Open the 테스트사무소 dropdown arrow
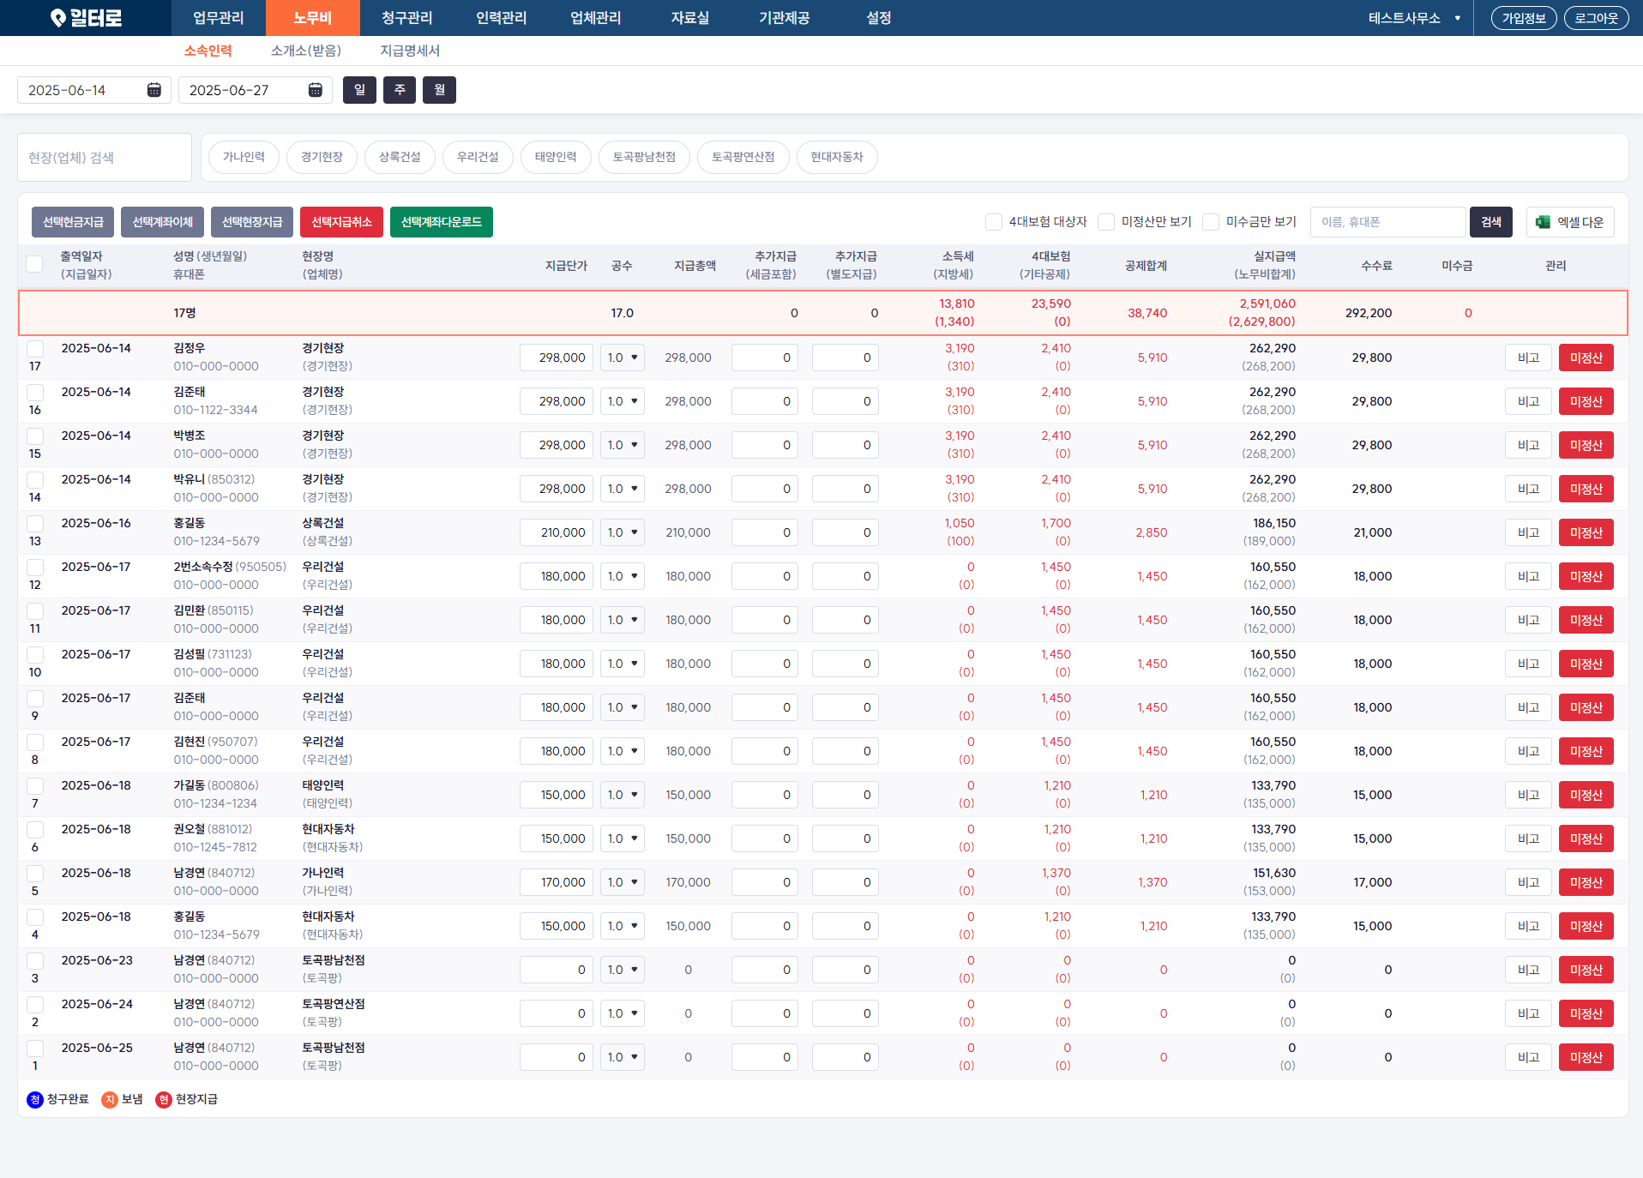1643x1178 pixels. pyautogui.click(x=1458, y=18)
